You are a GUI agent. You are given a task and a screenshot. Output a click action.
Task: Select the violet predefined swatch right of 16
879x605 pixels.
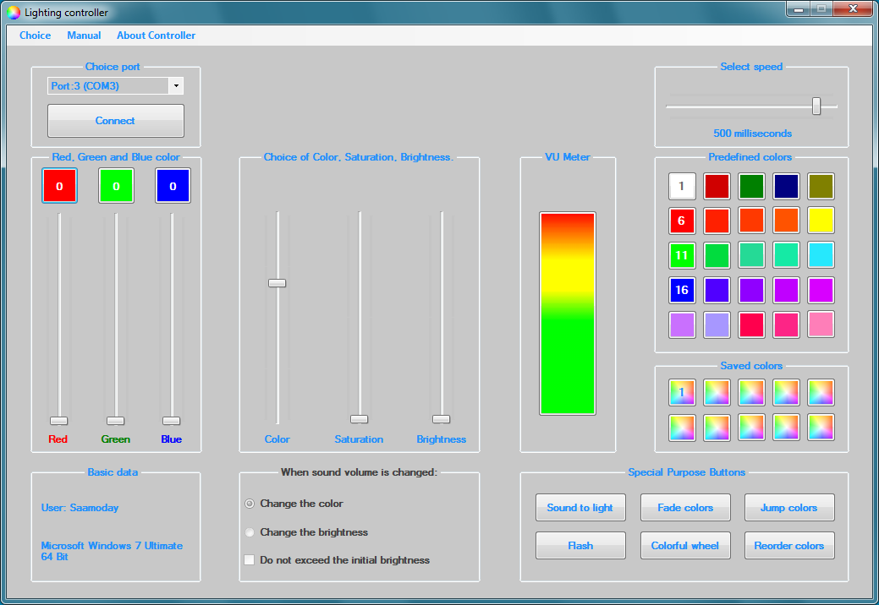(717, 290)
